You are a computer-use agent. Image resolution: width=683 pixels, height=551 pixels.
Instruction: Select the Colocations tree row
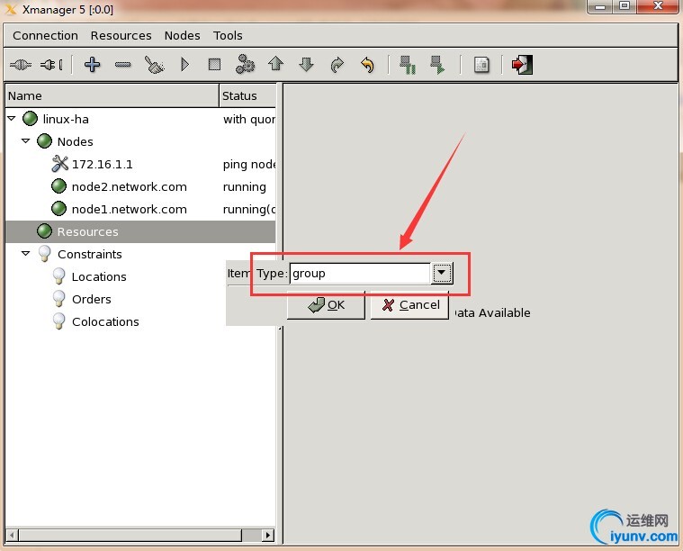(105, 321)
